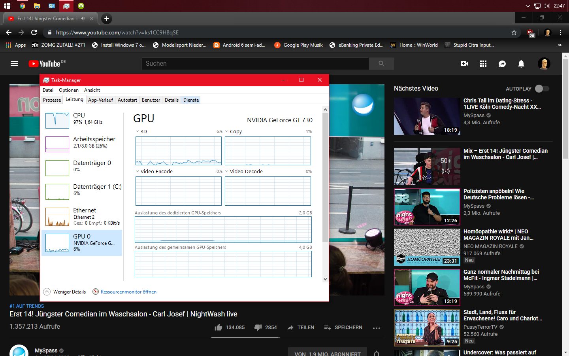The height and width of the screenshot is (356, 569).
Task: Switch to the Details tab
Action: tap(171, 100)
